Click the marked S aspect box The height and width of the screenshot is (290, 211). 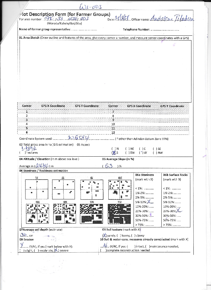pyautogui.click(x=114, y=153)
